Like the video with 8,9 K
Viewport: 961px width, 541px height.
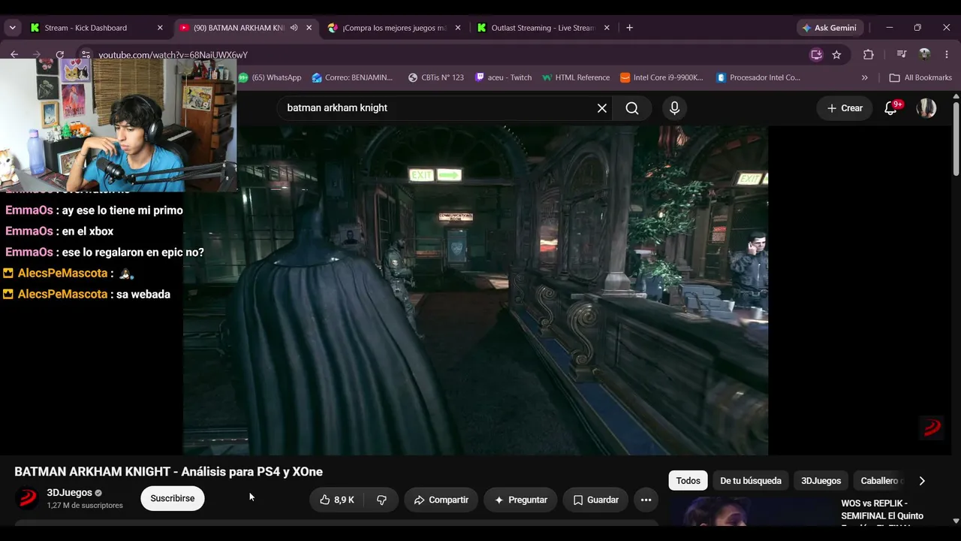click(x=336, y=500)
